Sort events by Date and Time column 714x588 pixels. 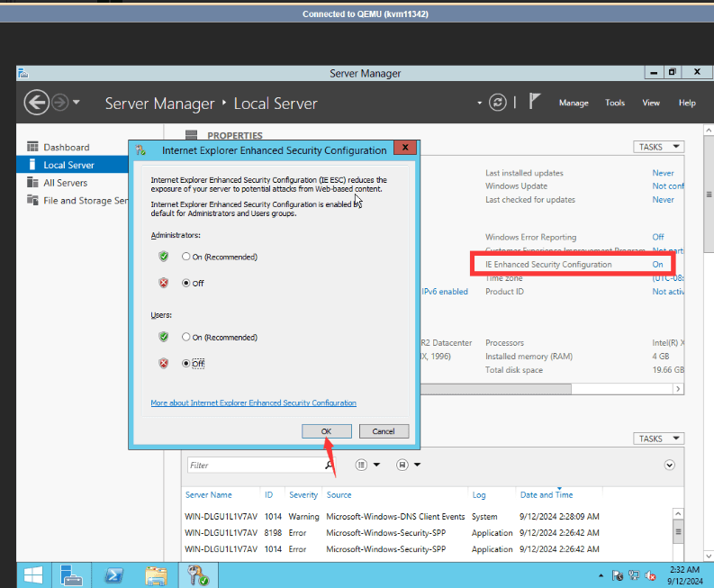coord(547,494)
